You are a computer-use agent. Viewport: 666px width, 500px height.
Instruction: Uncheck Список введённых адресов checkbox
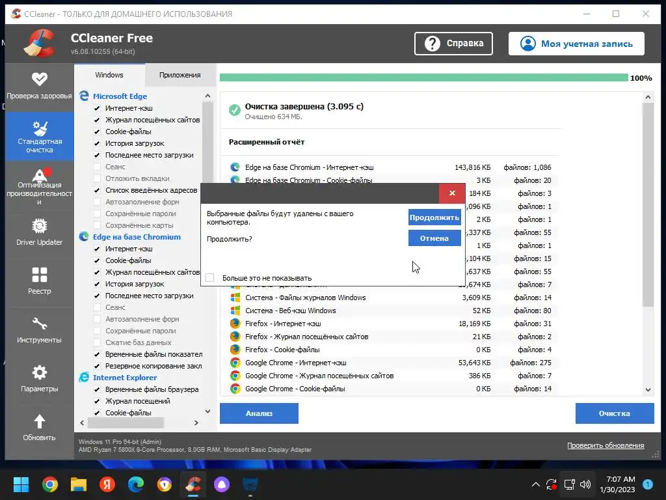point(97,190)
